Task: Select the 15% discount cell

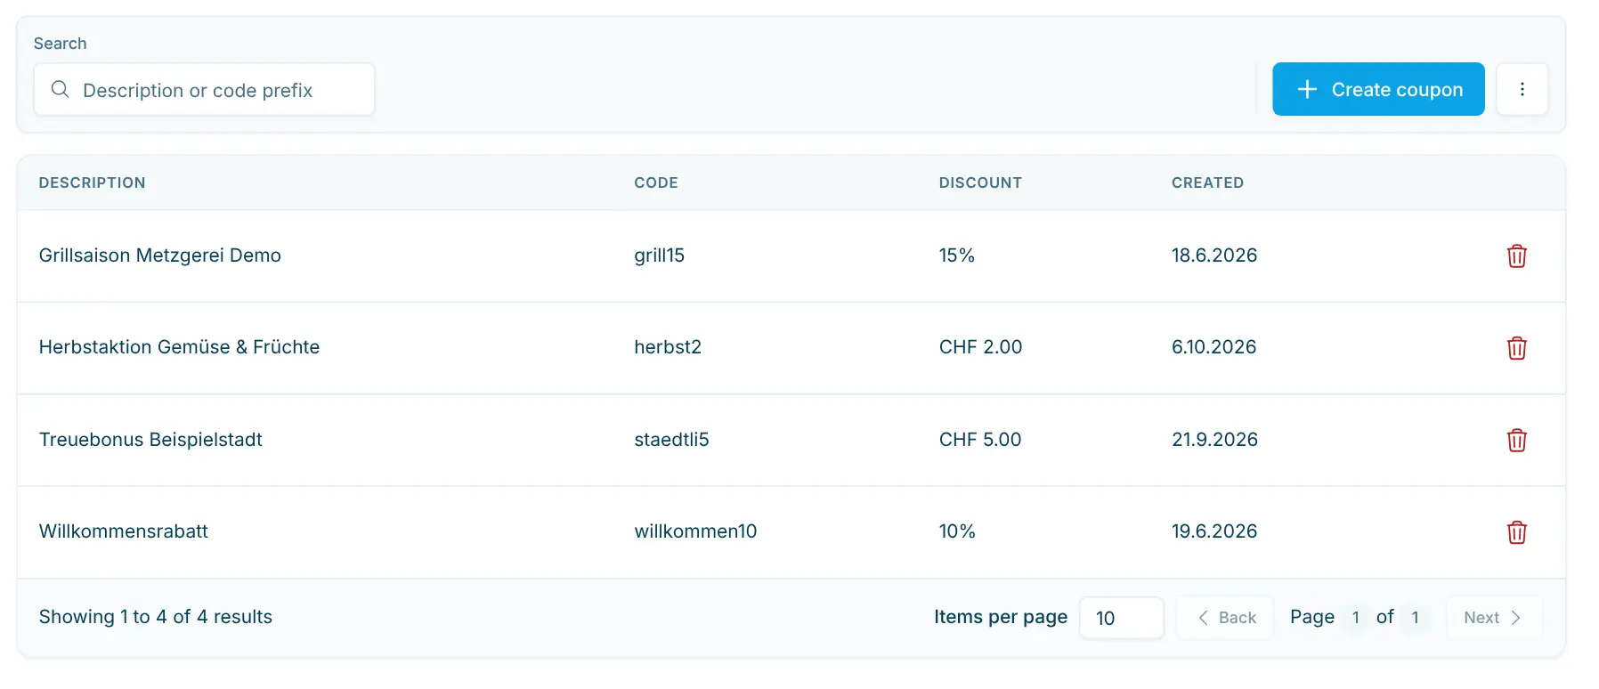Action: coord(957,255)
